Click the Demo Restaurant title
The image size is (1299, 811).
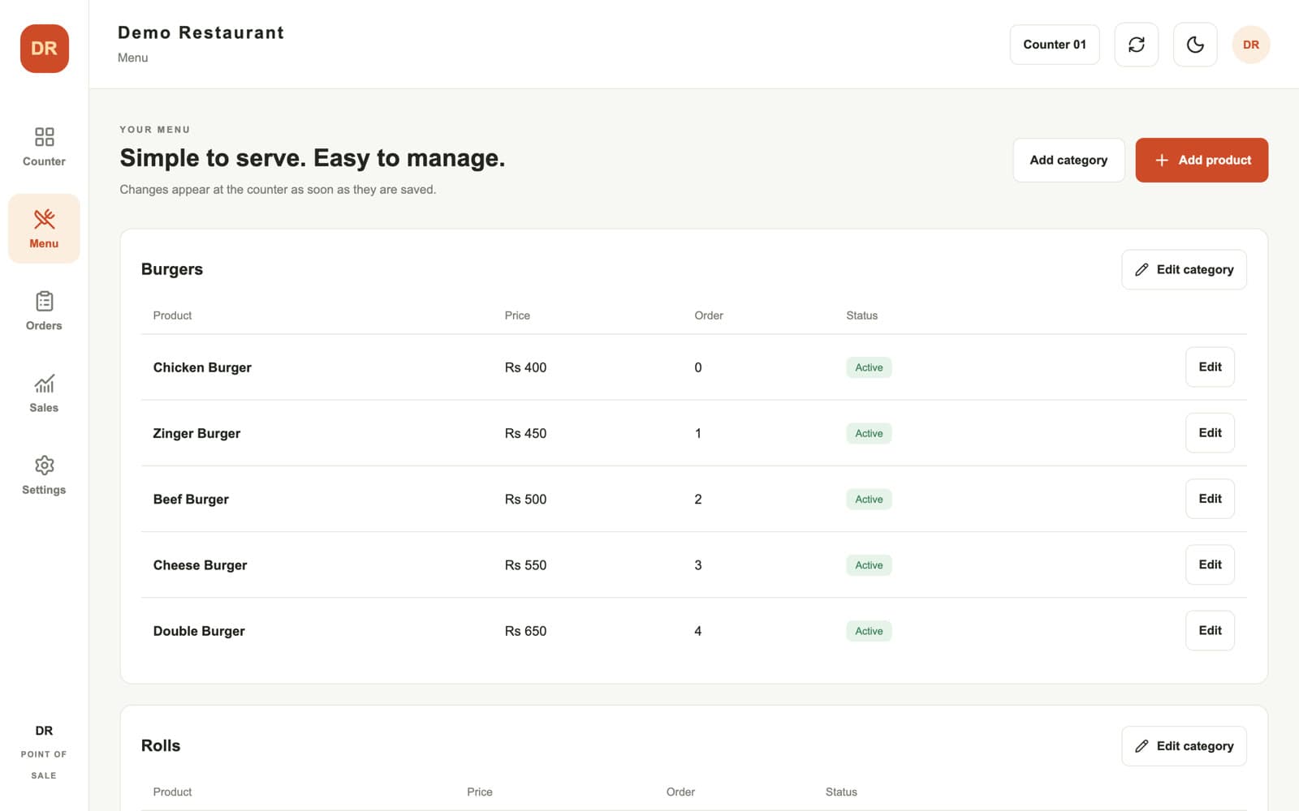(x=201, y=32)
